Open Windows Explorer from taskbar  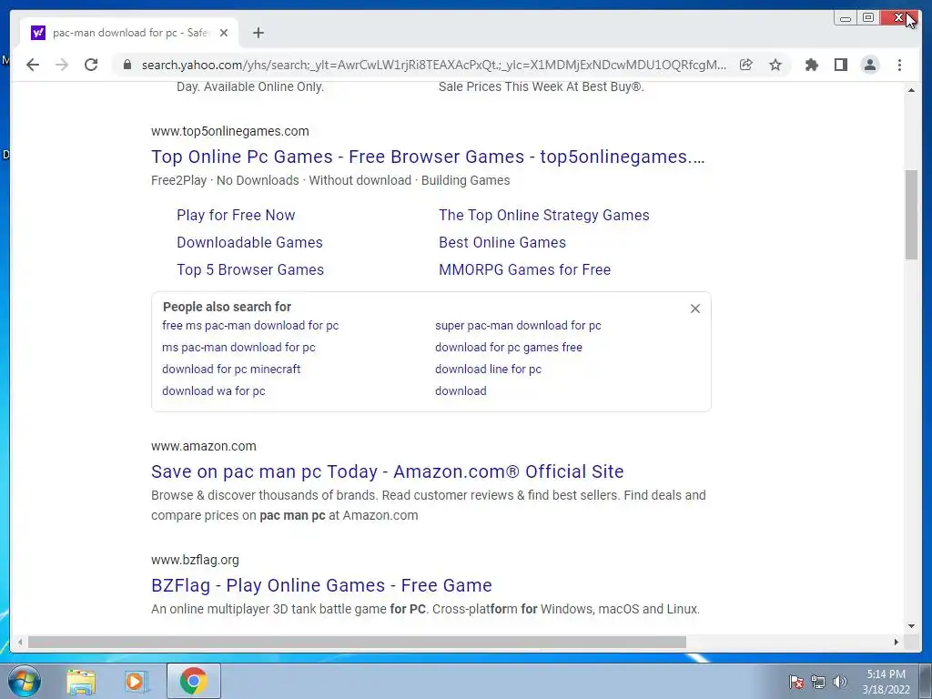pyautogui.click(x=81, y=681)
